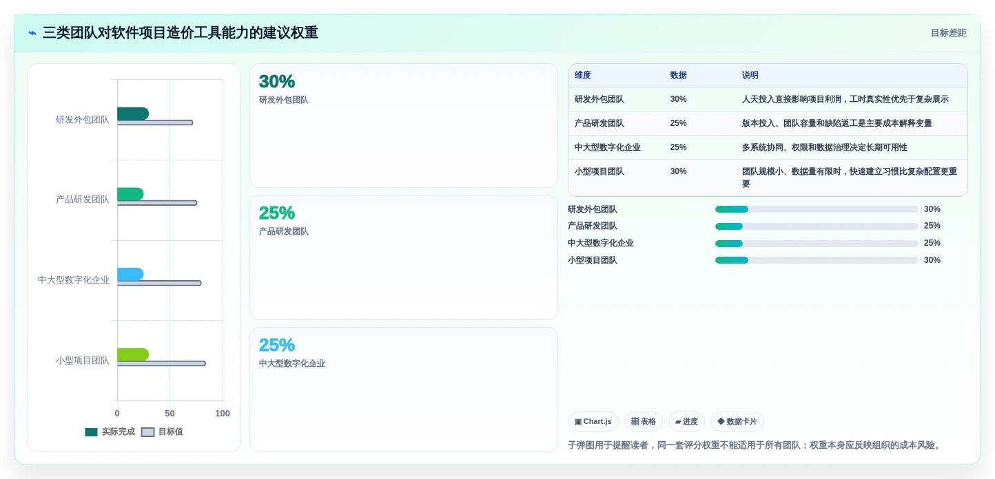Click the 中大型数字化企业 axis label in the chart
Screen dimensions: 995x479
click(x=74, y=280)
